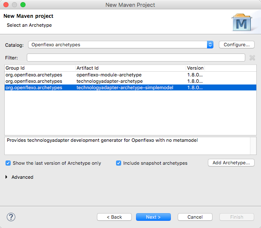This screenshot has width=261, height=228.
Task: Select the technologyadapter-archetype row
Action: tap(130, 81)
